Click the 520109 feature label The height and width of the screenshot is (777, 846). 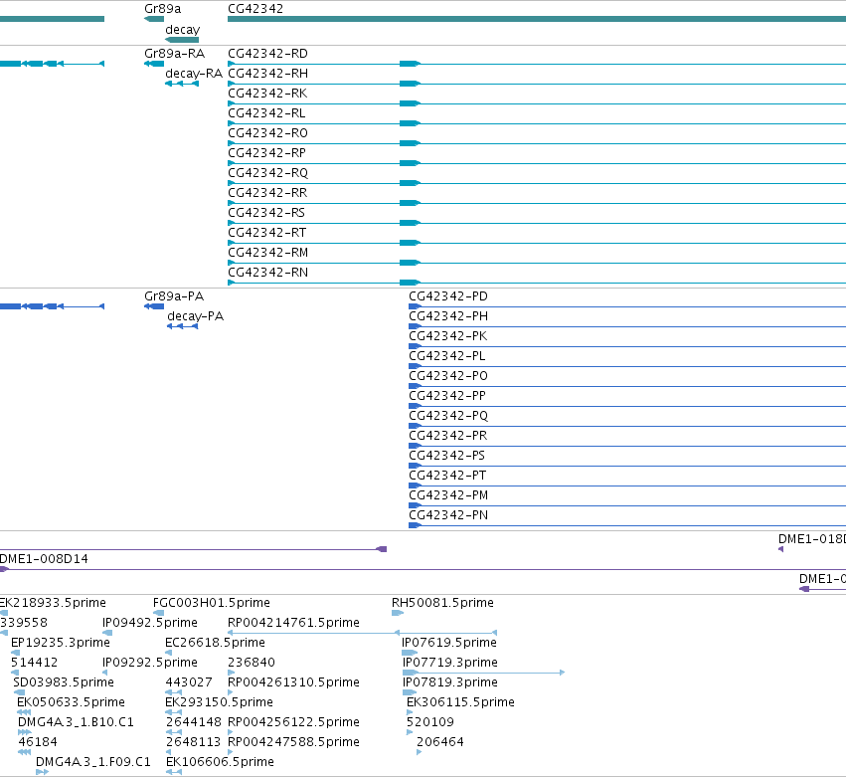coord(430,722)
